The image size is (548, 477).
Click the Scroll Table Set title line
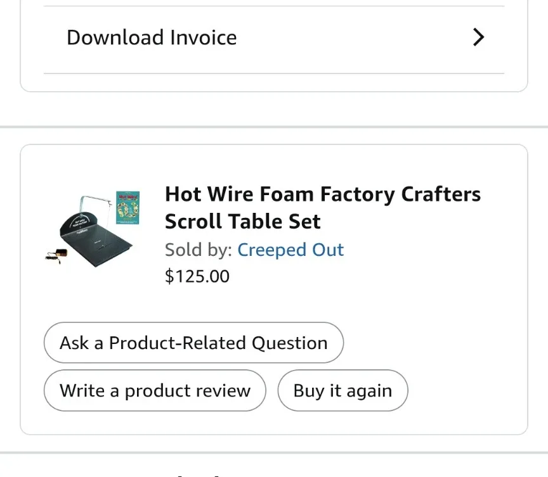[242, 221]
